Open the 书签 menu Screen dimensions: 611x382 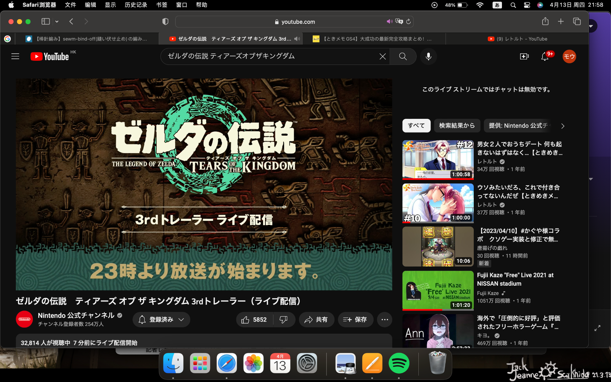[x=162, y=5]
